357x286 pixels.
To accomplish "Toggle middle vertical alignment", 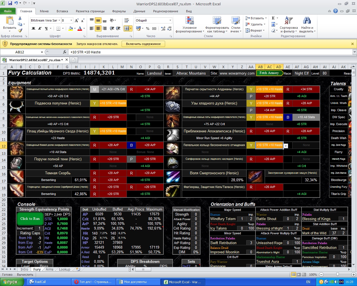I will [98, 20].
